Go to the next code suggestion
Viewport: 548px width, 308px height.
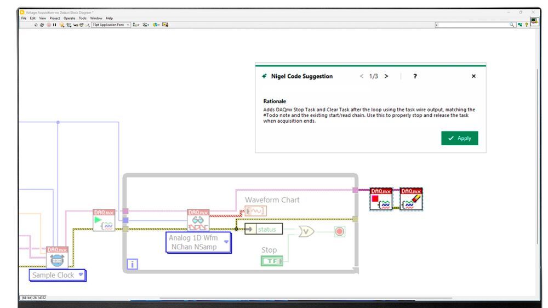pyautogui.click(x=386, y=76)
